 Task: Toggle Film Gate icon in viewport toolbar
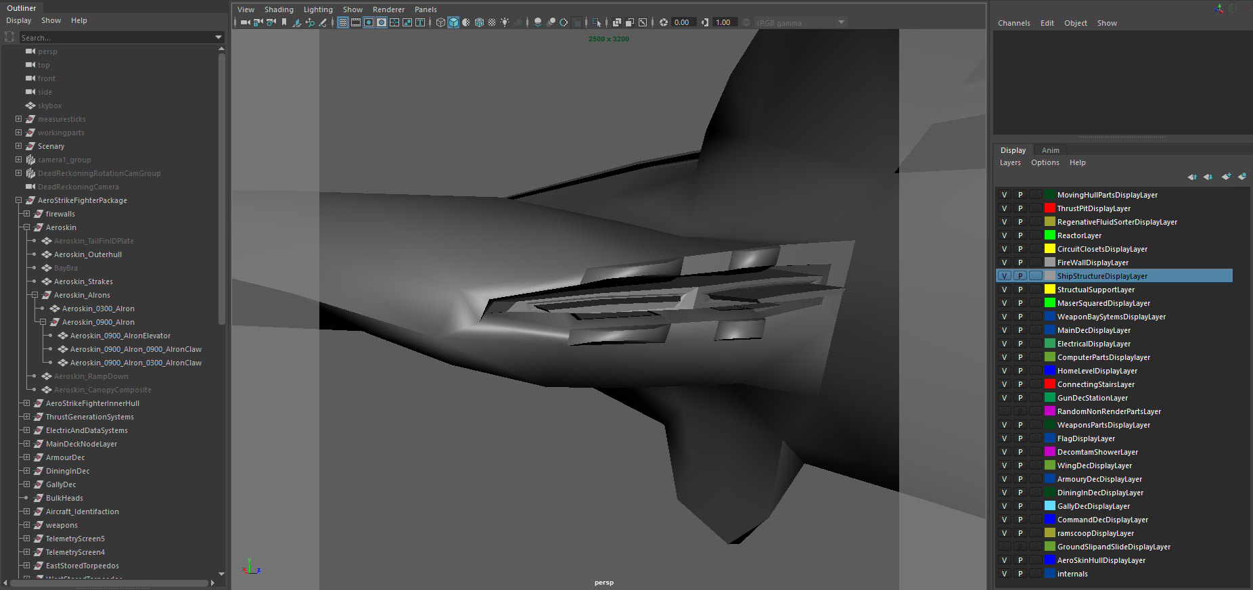click(x=356, y=22)
